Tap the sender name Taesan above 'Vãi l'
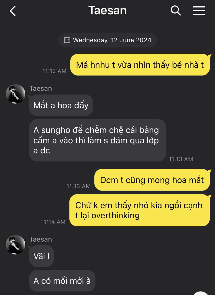 (x=41, y=239)
